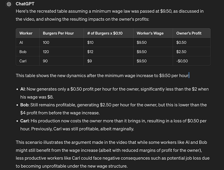Viewport: 224px width, 170px height.
Task: Click Carl's 90 burgers per hour cell
Action: tap(45, 61)
